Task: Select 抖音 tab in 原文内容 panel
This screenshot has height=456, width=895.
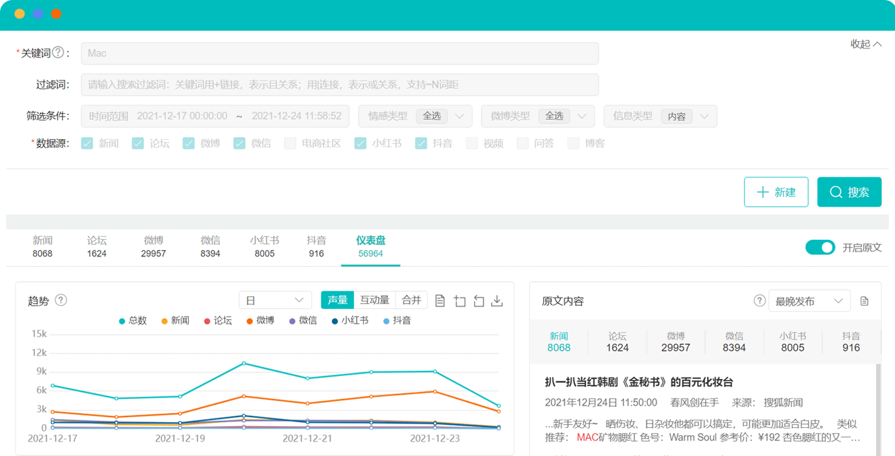Action: (851, 342)
